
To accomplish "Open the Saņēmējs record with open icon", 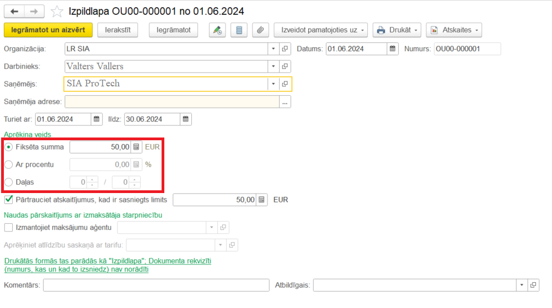I will click(285, 84).
